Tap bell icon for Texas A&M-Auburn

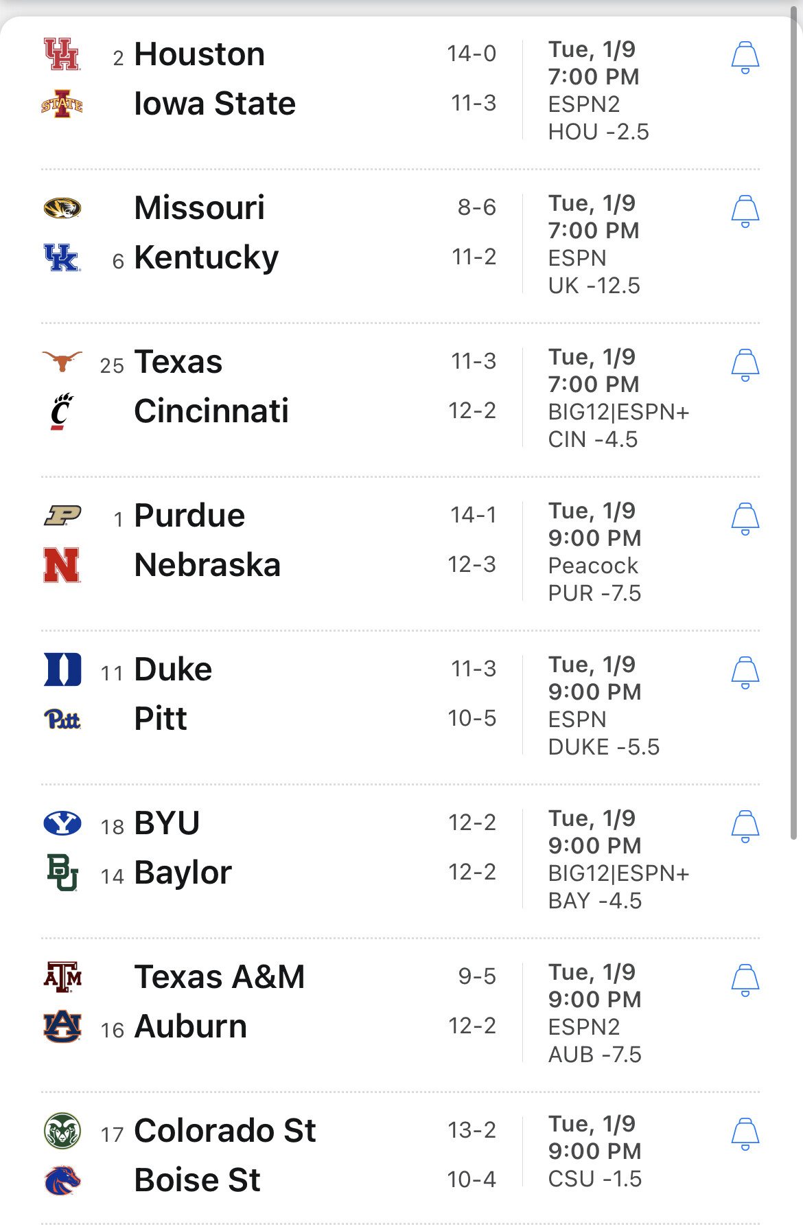coord(745,980)
